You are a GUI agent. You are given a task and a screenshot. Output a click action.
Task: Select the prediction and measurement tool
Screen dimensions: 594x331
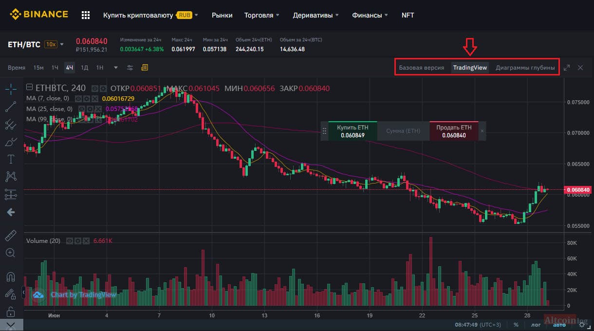pyautogui.click(x=11, y=195)
